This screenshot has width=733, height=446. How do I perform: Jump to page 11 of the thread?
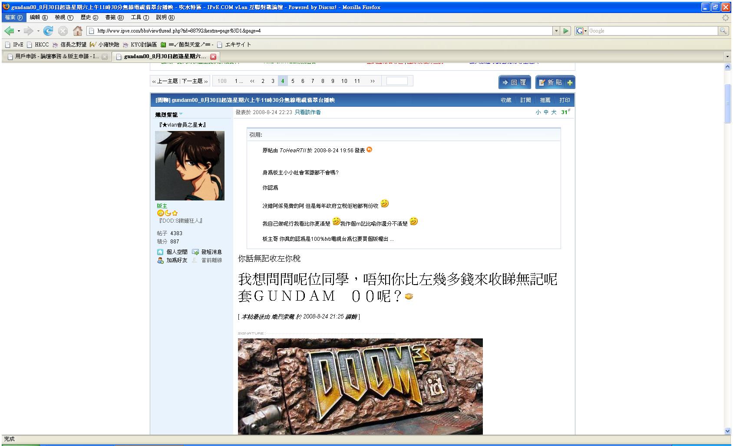(357, 81)
